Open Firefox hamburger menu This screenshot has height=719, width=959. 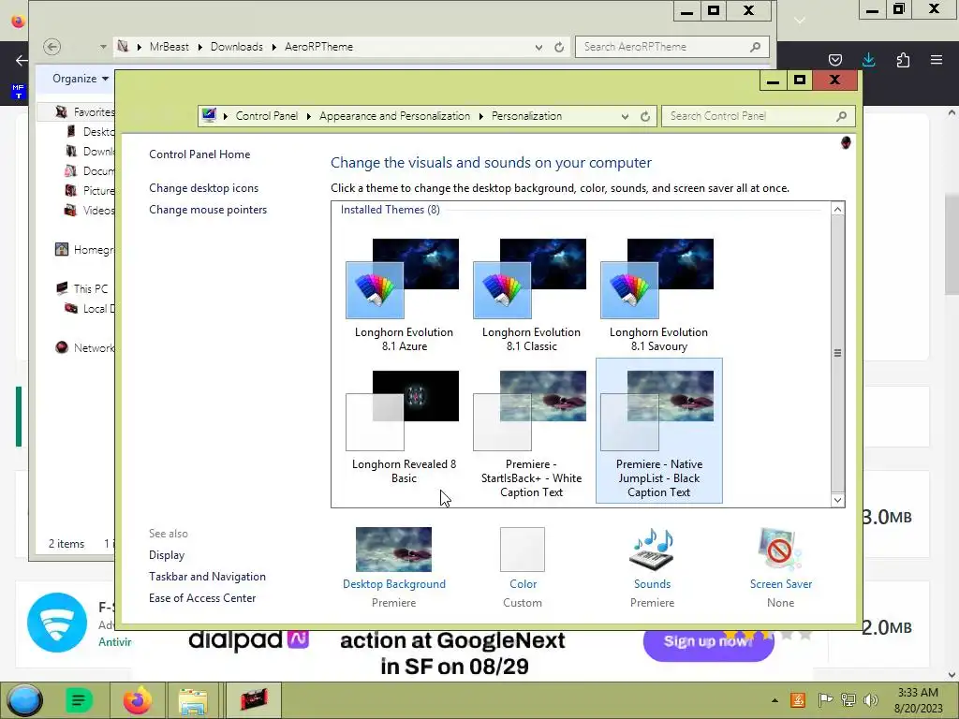click(937, 59)
